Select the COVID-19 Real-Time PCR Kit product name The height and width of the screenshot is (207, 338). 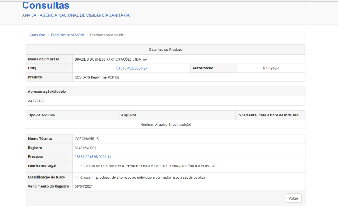pyautogui.click(x=97, y=77)
